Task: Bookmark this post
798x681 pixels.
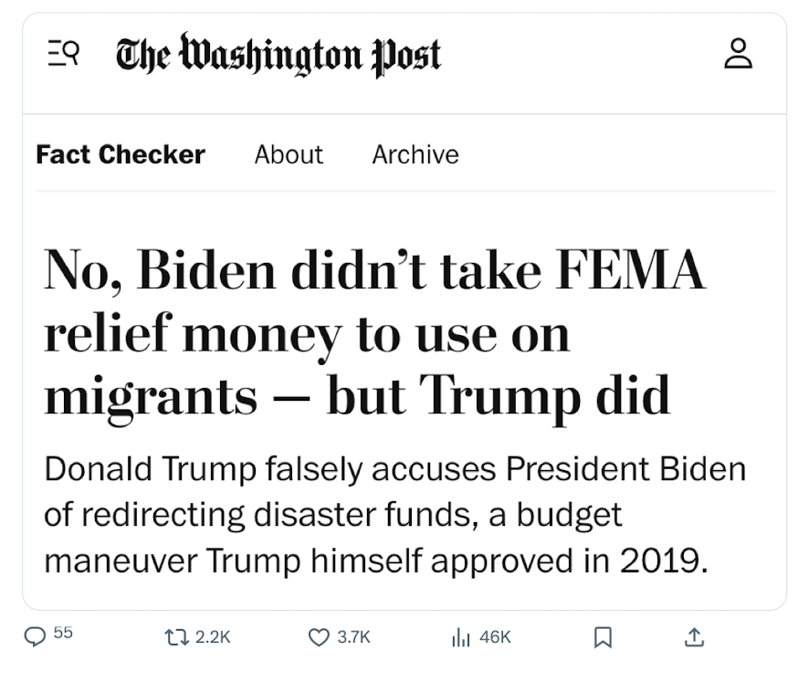Action: coord(603,637)
